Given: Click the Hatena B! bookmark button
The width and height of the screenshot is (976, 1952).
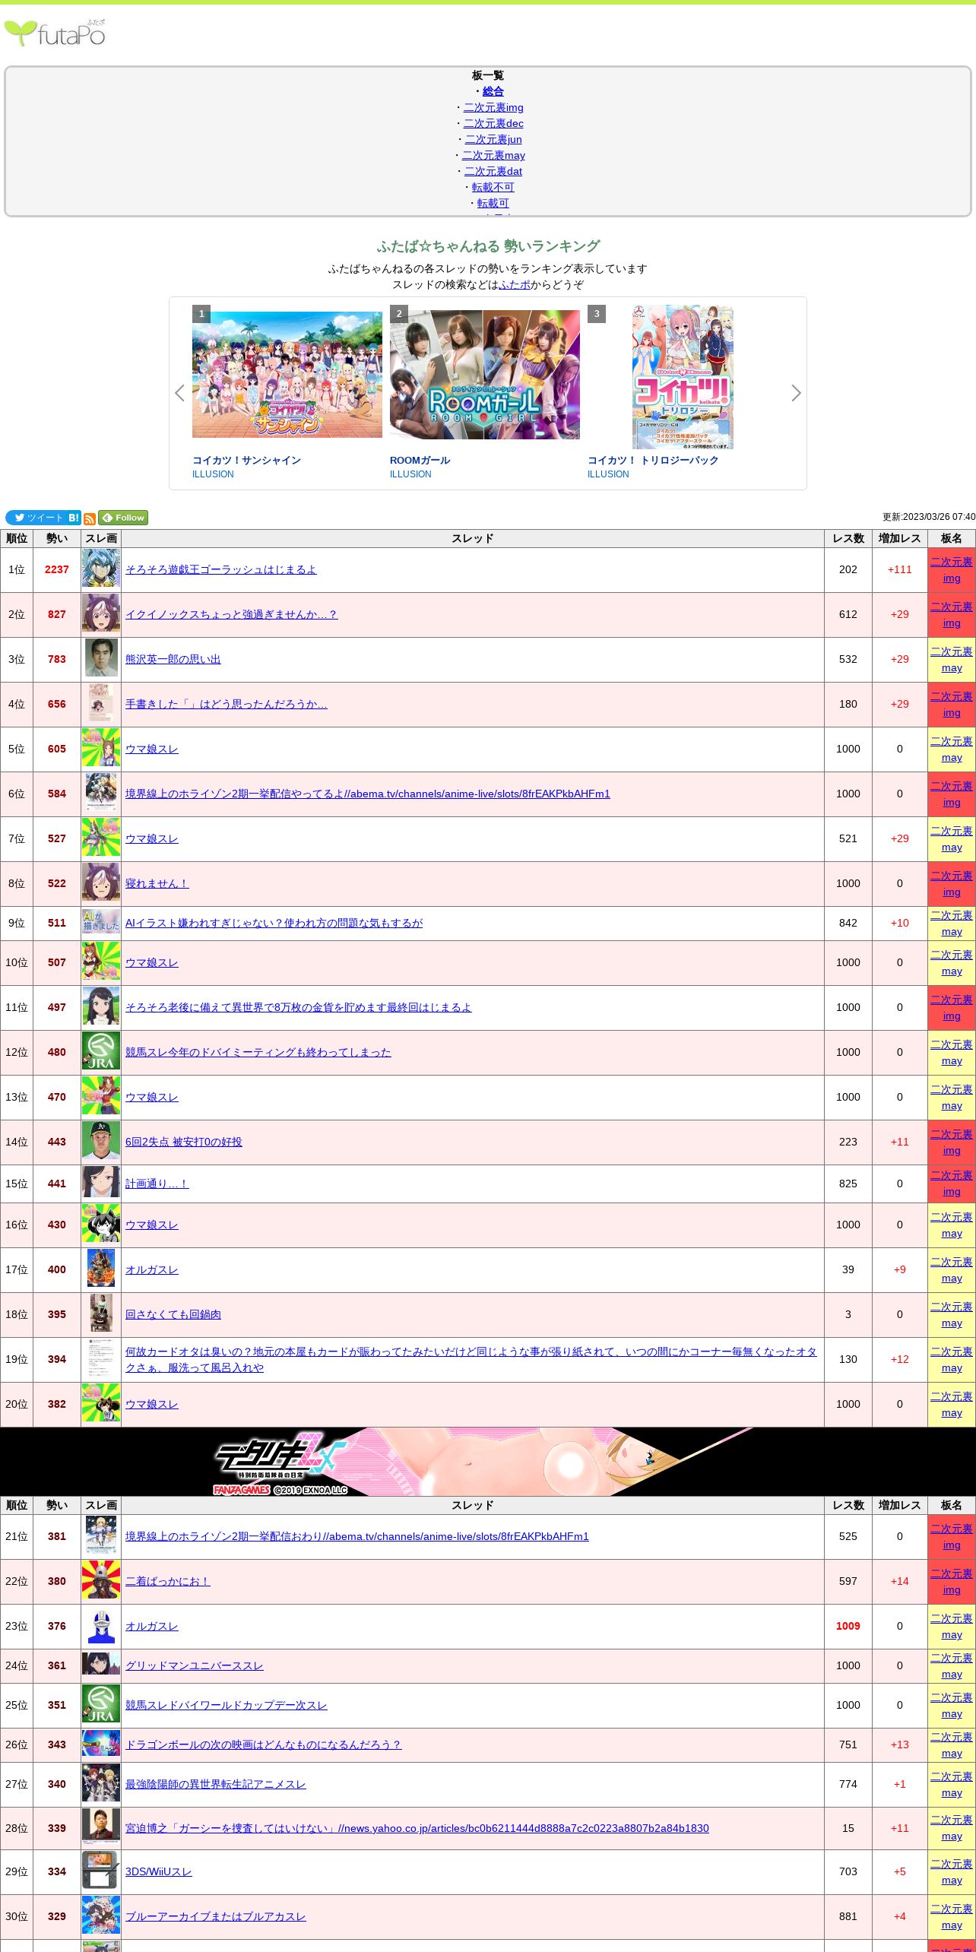Looking at the screenshot, I should pyautogui.click(x=74, y=518).
